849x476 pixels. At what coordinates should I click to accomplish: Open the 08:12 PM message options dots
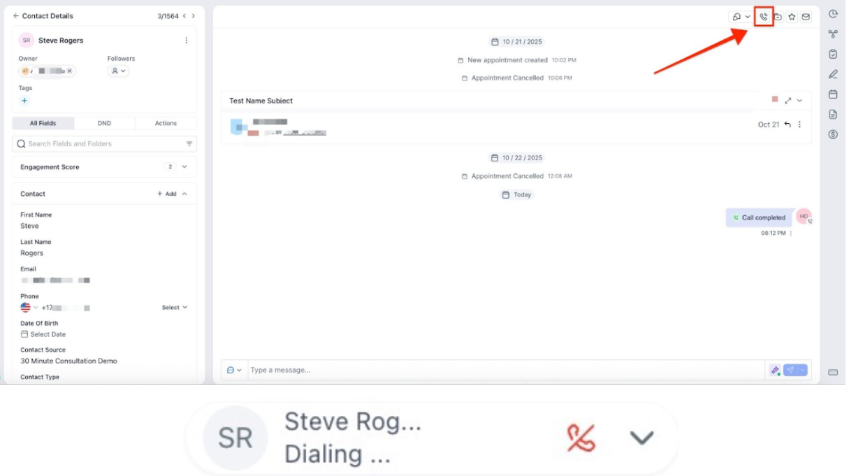tap(791, 233)
